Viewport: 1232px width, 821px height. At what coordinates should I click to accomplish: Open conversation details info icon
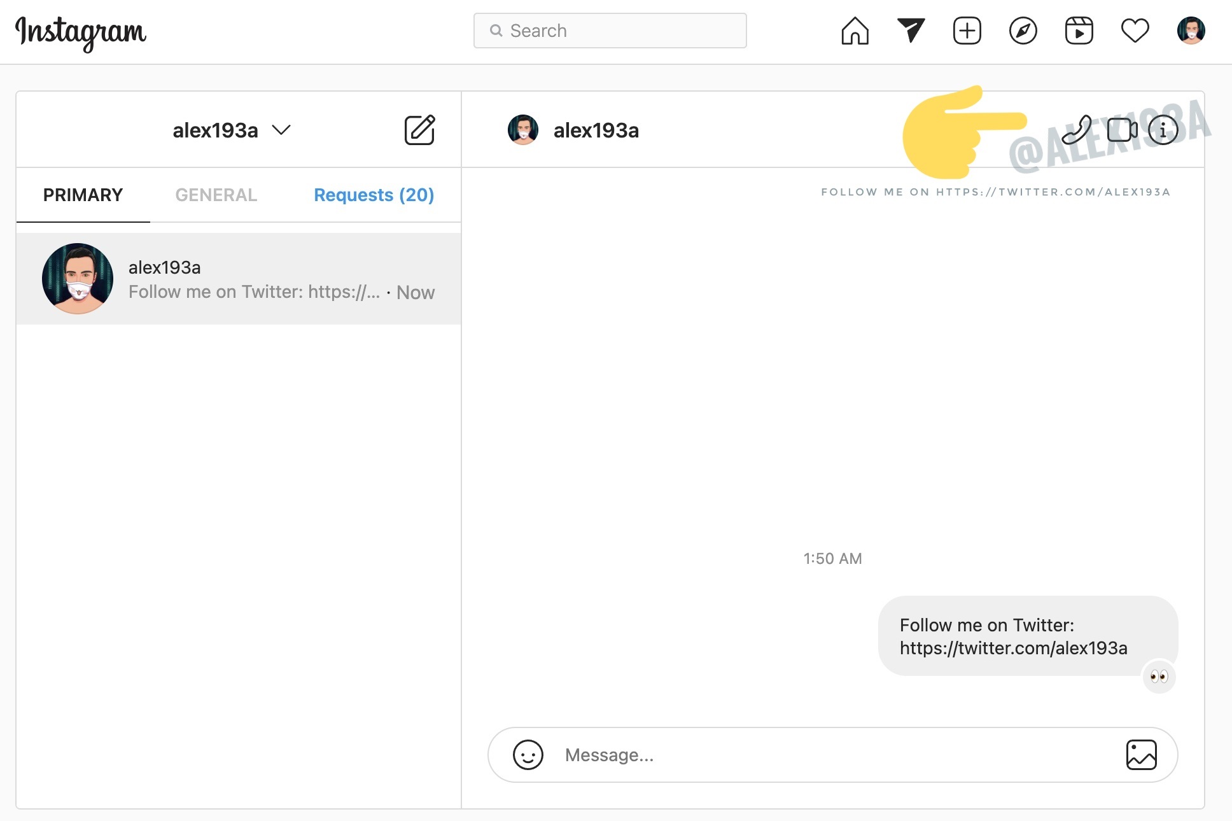[1163, 130]
